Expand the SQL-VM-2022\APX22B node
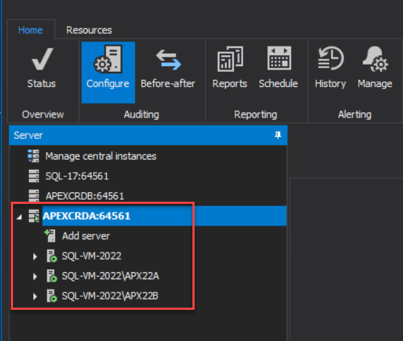 click(35, 296)
